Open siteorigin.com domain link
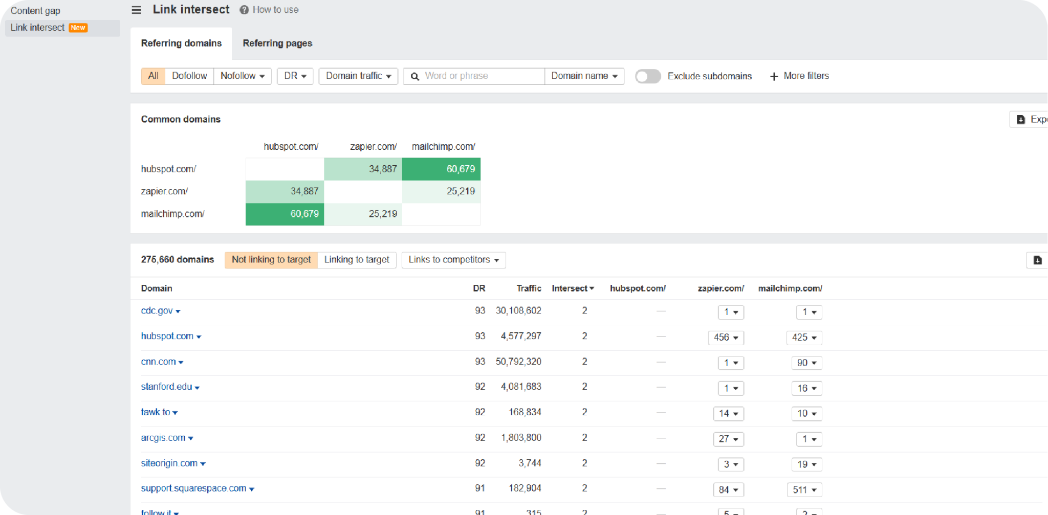1048x515 pixels. (169, 463)
